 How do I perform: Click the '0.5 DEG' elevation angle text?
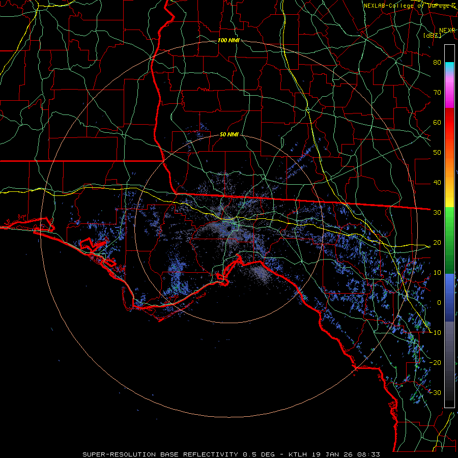[x=259, y=454]
